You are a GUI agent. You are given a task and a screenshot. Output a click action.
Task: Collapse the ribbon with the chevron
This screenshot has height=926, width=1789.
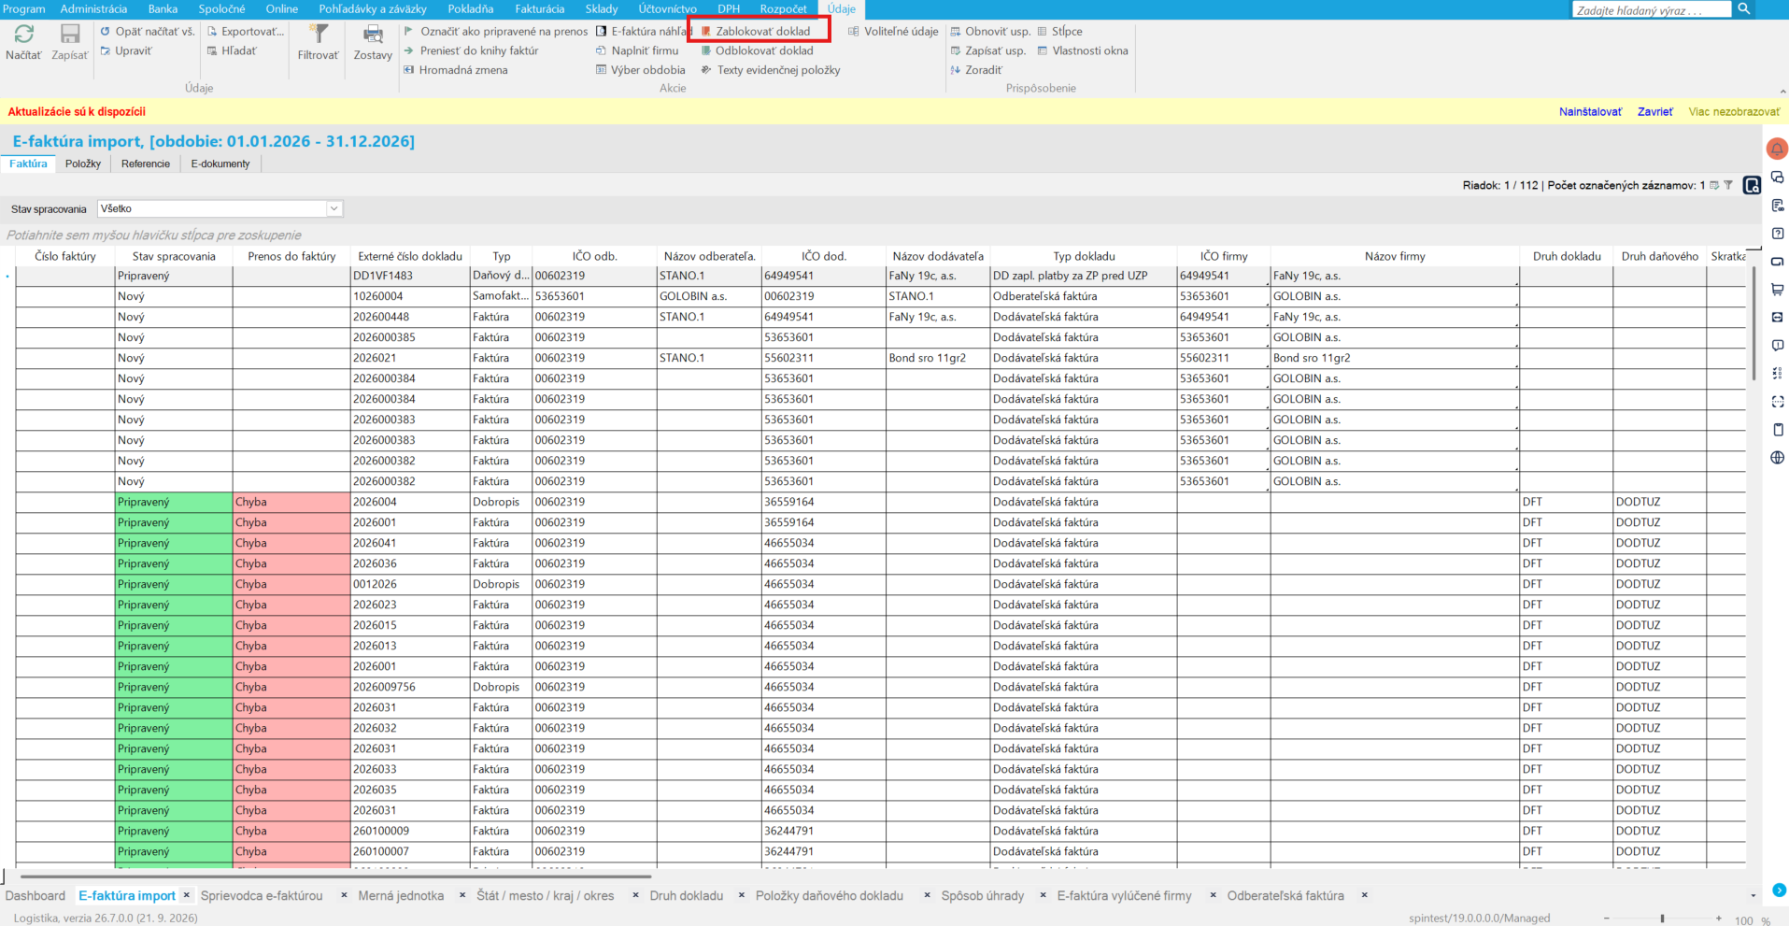[1782, 92]
